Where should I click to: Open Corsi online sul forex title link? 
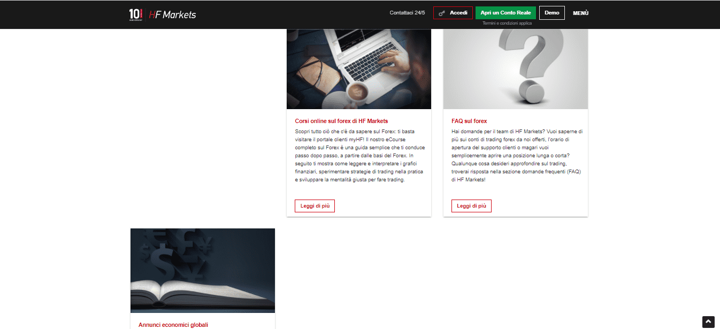pos(341,121)
